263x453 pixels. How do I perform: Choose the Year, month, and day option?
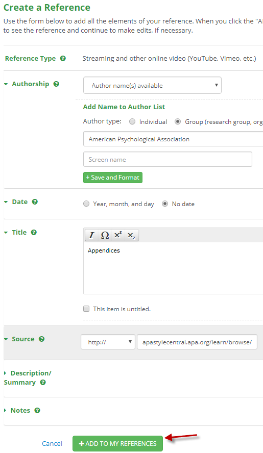86,204
